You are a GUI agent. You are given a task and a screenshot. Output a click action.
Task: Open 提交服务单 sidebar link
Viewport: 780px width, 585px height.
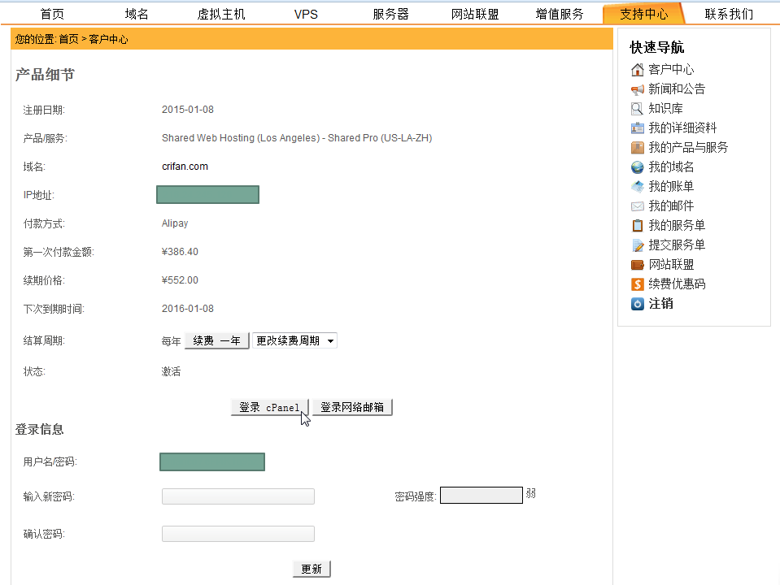tap(677, 245)
